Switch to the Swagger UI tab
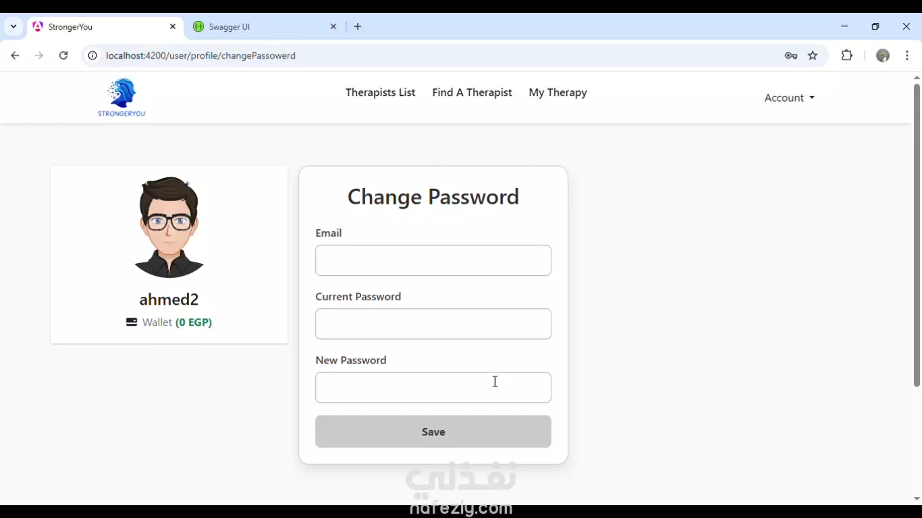The width and height of the screenshot is (922, 518). pyautogui.click(x=264, y=27)
